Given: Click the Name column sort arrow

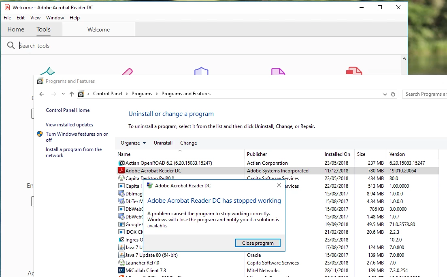Looking at the screenshot, I should [180, 151].
